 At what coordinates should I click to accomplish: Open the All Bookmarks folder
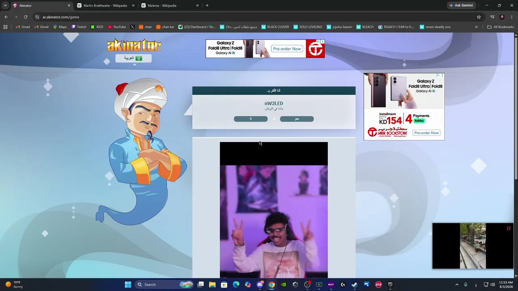[501, 27]
